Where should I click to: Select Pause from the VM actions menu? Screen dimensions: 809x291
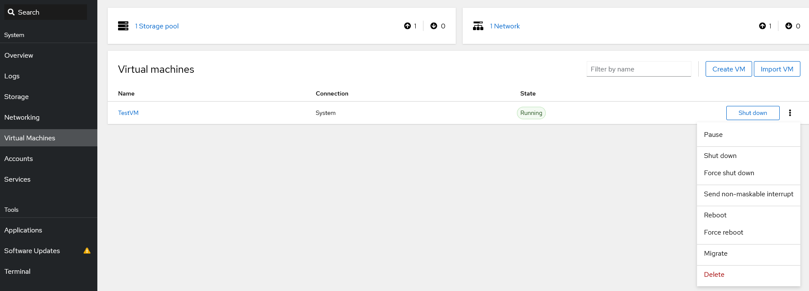[713, 135]
